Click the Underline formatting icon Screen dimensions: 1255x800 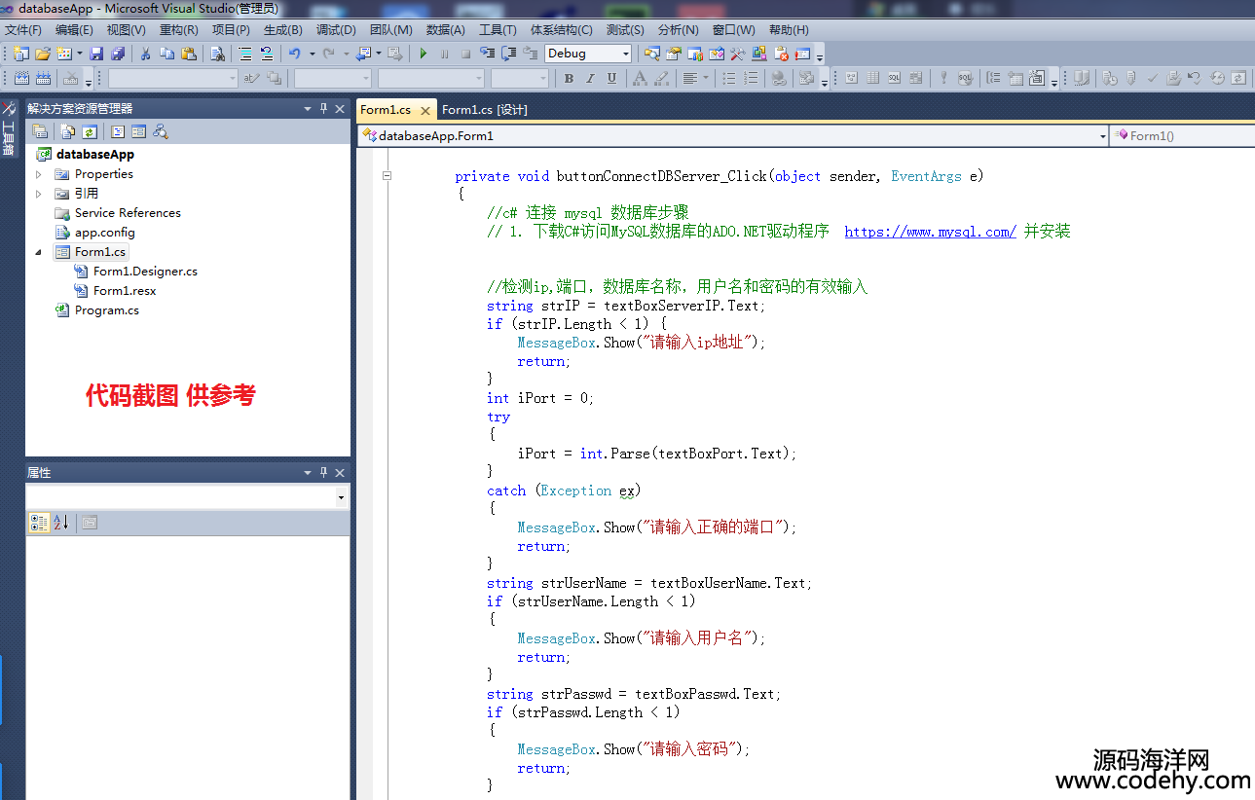coord(611,79)
